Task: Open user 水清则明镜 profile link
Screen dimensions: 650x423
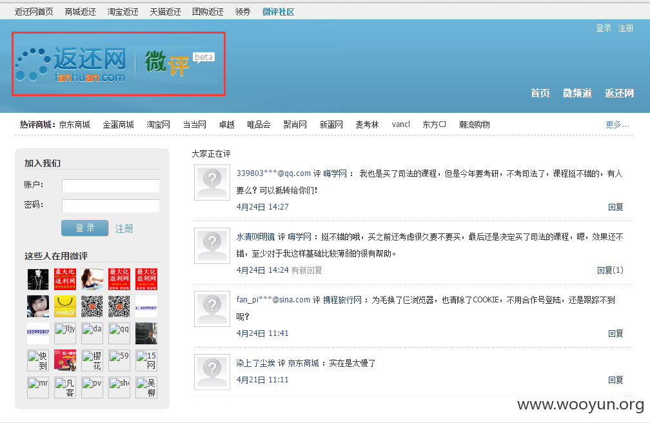Action: 256,237
